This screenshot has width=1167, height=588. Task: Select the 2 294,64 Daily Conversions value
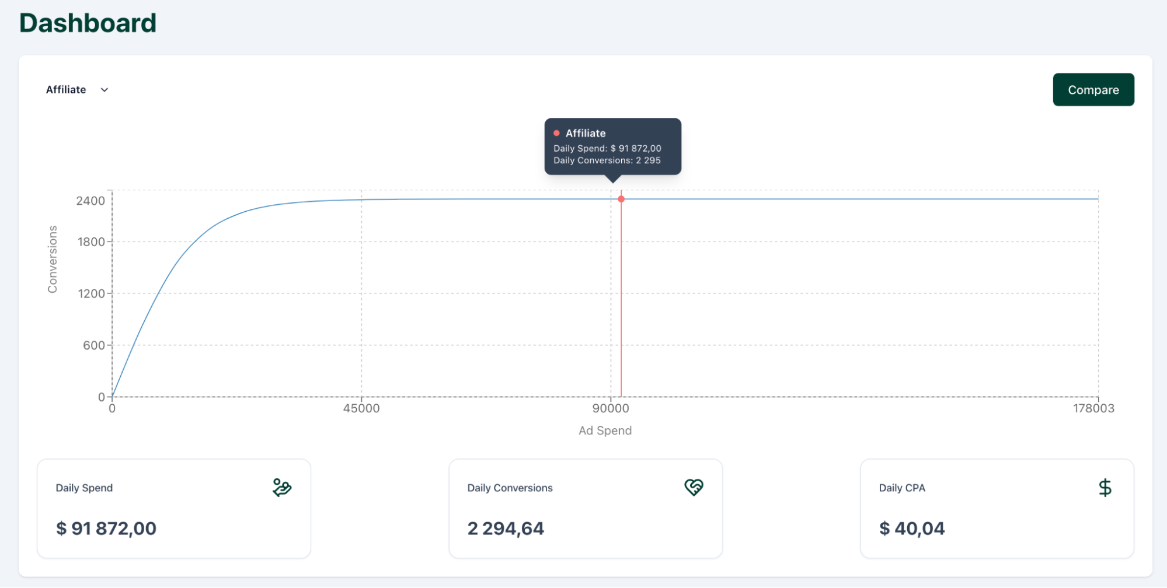coord(506,528)
